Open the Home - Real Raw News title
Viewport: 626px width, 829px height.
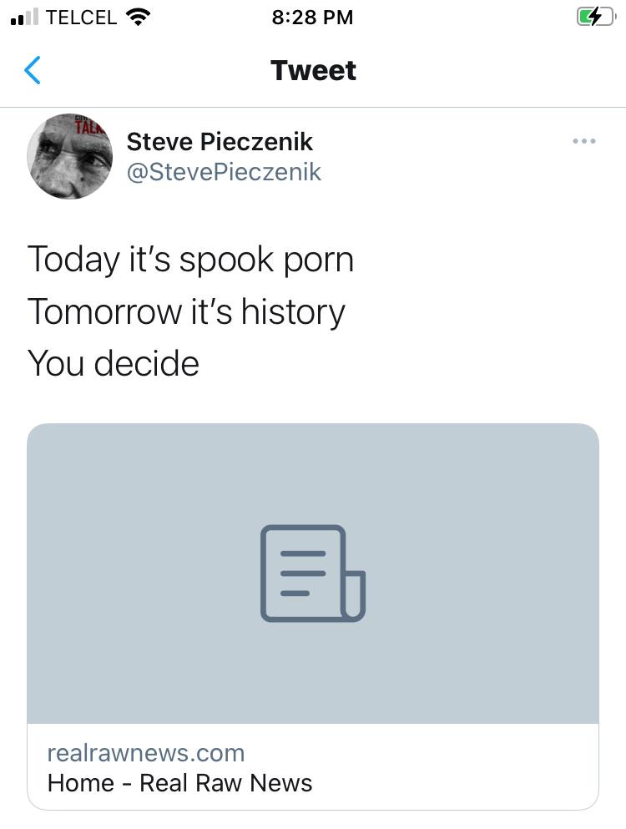point(179,783)
